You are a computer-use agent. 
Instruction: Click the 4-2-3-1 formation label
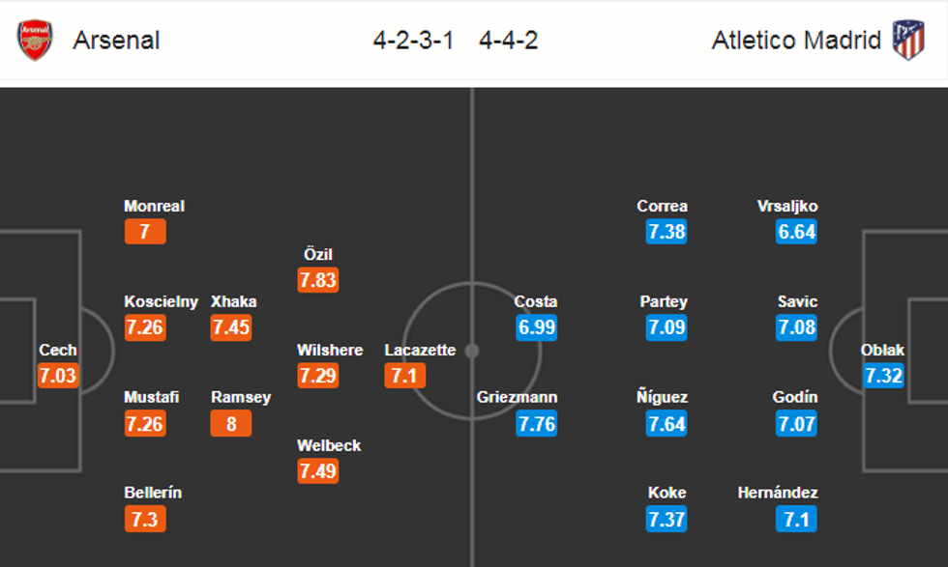point(413,41)
